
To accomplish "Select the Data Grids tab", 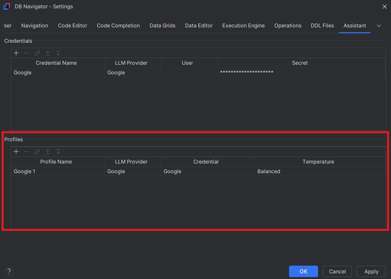I will click(163, 26).
